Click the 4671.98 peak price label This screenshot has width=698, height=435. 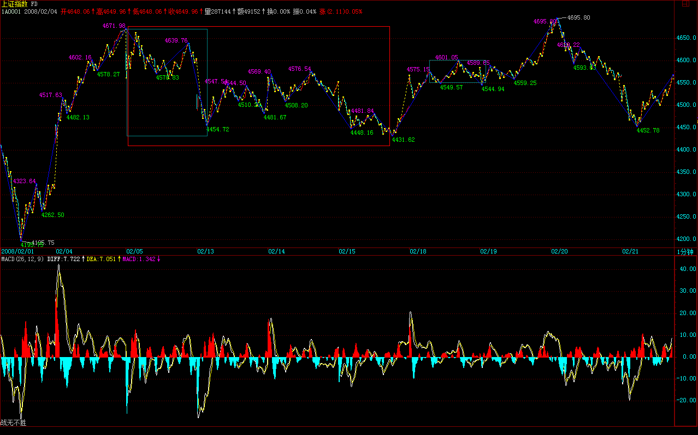click(114, 26)
